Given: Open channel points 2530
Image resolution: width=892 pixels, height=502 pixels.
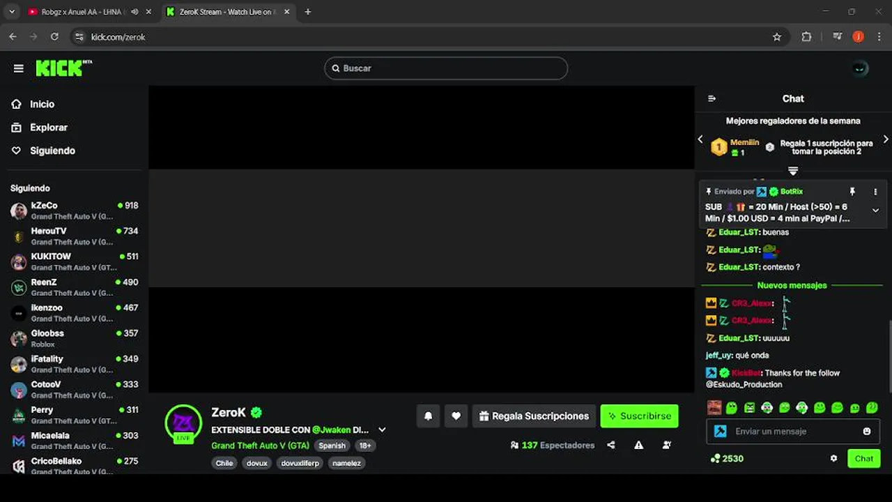Looking at the screenshot, I should (727, 459).
